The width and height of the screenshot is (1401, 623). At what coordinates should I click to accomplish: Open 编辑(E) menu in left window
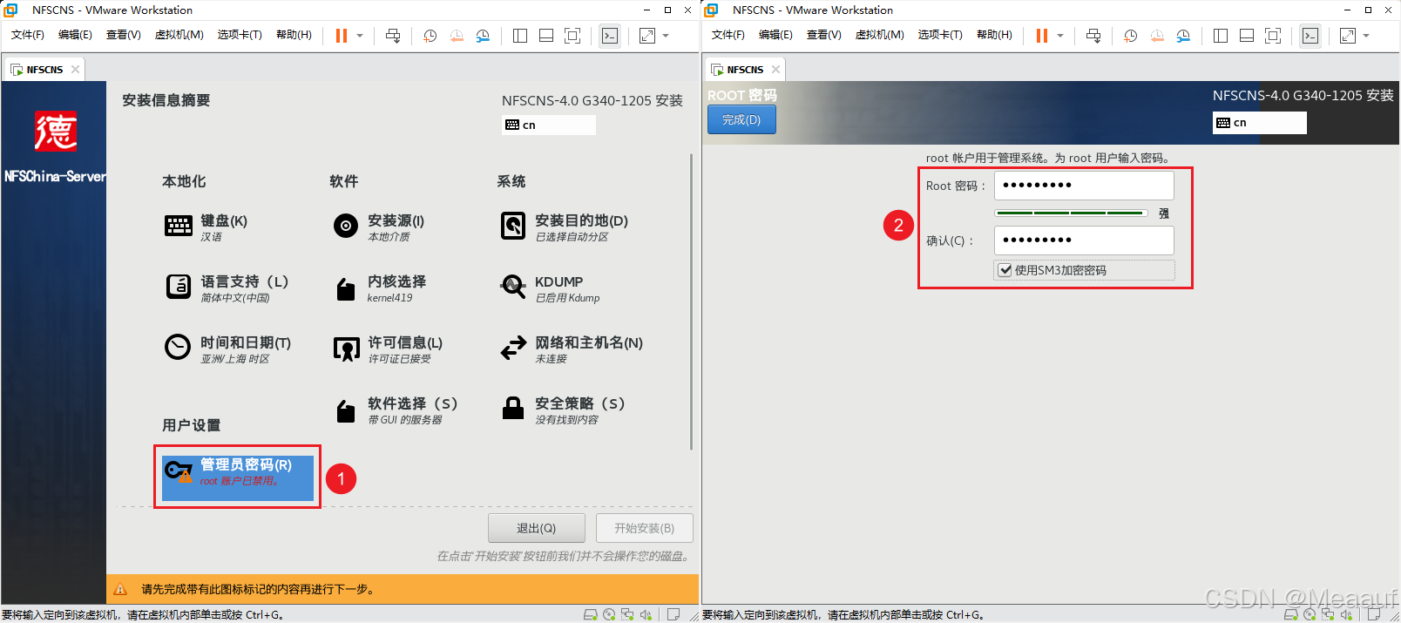75,35
